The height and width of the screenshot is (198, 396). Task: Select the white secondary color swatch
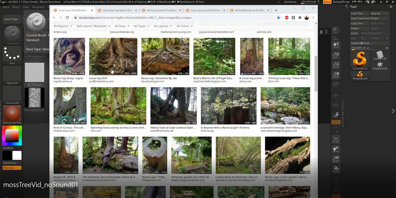click(17, 155)
